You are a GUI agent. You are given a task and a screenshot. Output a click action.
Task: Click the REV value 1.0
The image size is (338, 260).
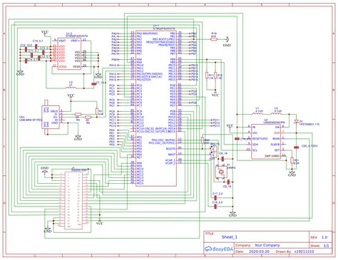[x=324, y=237]
